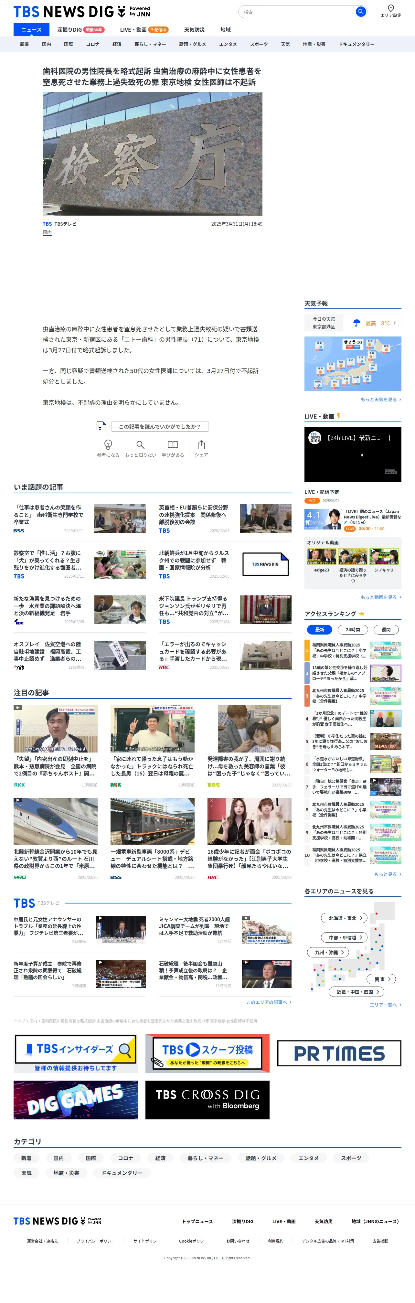Switch to the 地域 tab
Screen dimensions: 415x1303
click(226, 29)
